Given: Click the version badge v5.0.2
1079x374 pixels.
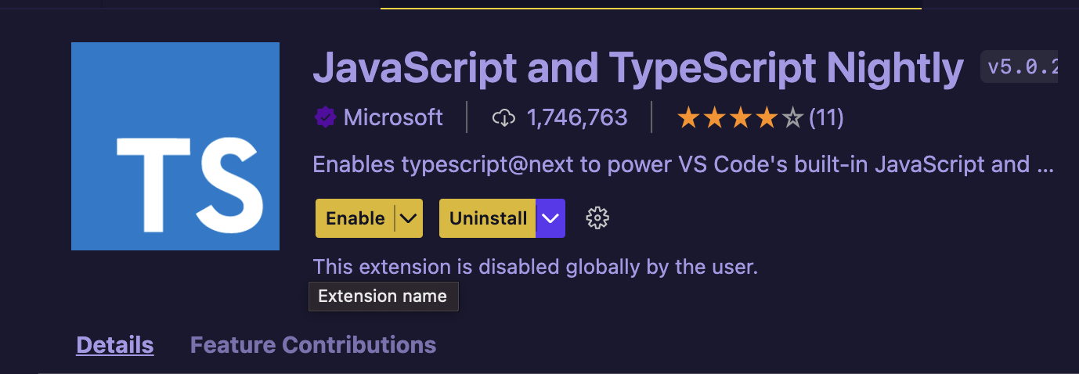Looking at the screenshot, I should pos(1019,67).
